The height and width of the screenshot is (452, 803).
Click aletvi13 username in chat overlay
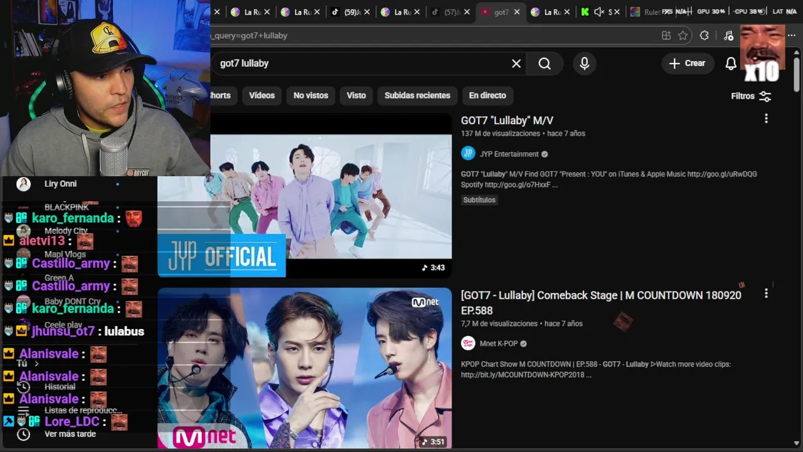tap(42, 241)
